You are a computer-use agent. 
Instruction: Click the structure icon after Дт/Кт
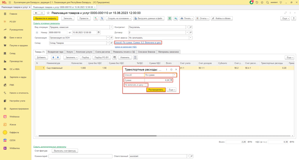(102, 18)
